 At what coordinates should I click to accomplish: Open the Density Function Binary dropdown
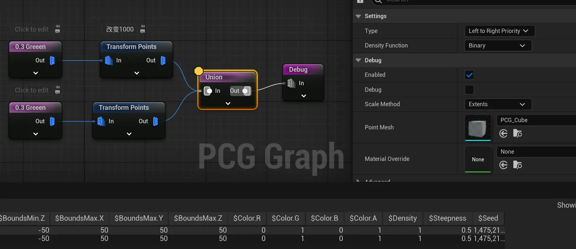click(x=497, y=46)
